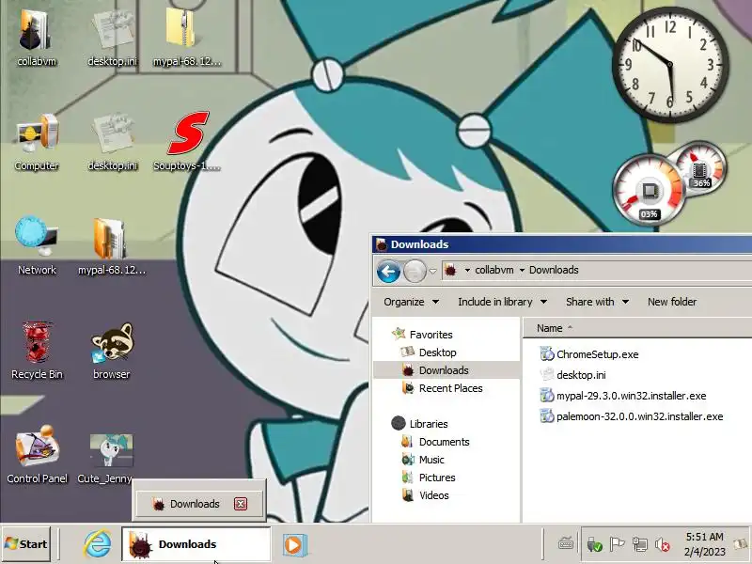Click the ChromeSetup.exe file icon
752x564 pixels.
pos(547,354)
